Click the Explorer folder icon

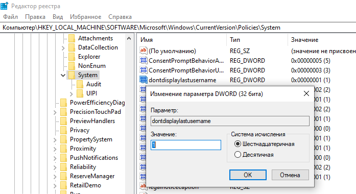72,57
